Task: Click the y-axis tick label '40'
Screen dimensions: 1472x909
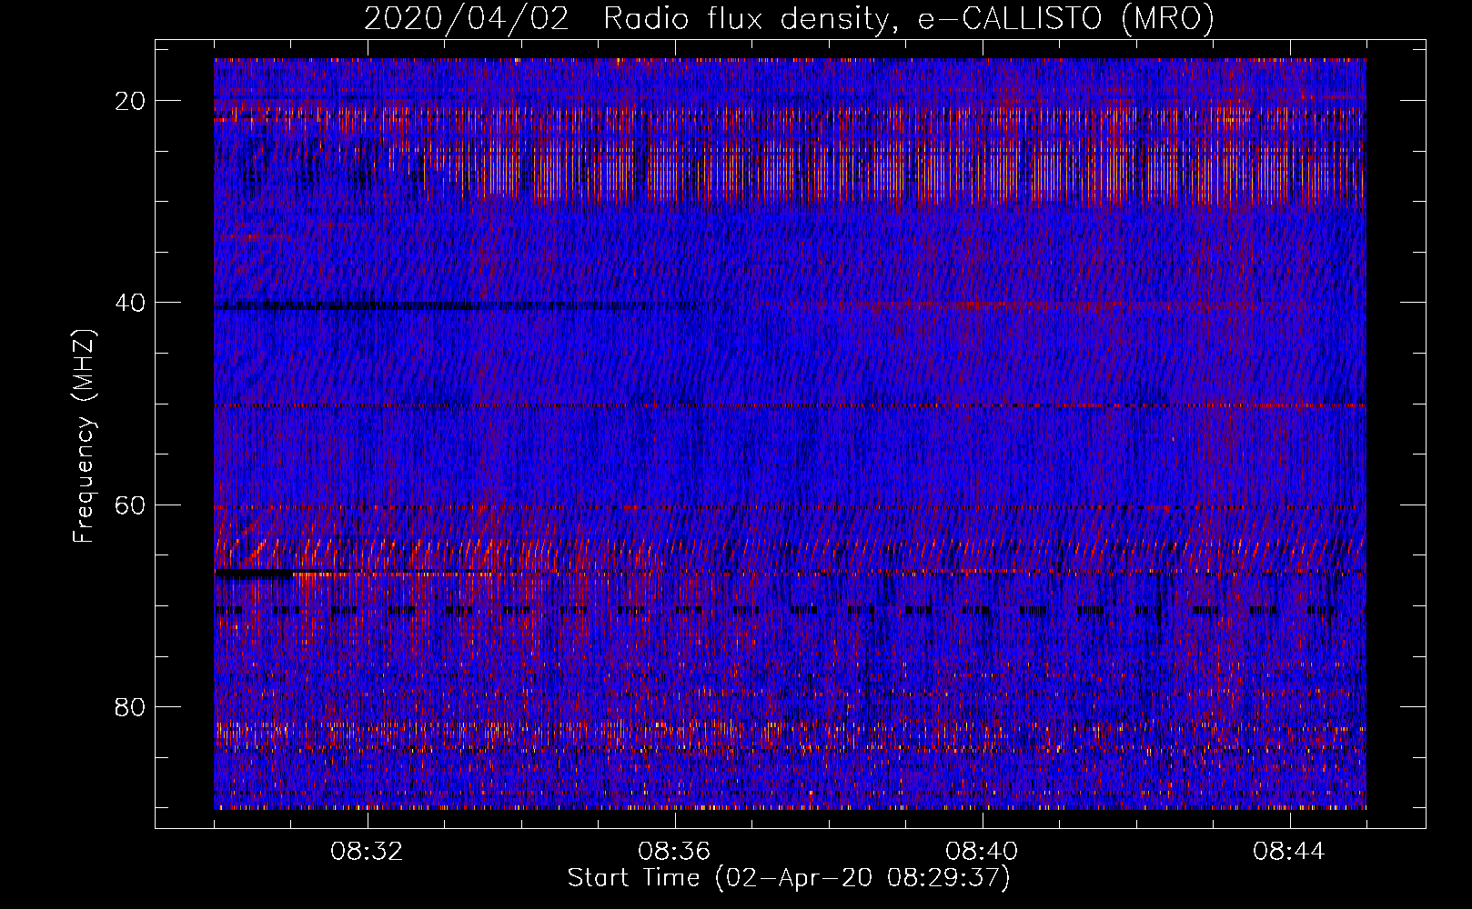Action: click(131, 303)
